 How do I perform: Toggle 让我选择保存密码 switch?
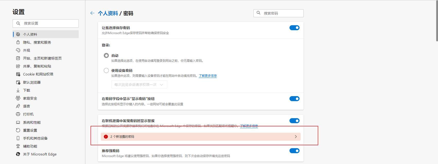(294, 28)
